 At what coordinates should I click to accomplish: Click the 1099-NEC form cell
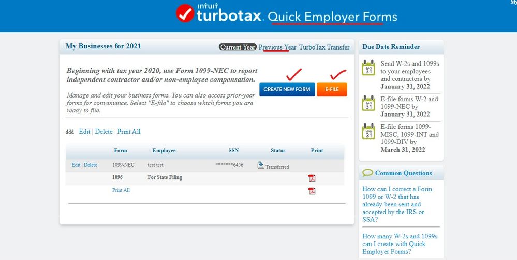point(123,165)
